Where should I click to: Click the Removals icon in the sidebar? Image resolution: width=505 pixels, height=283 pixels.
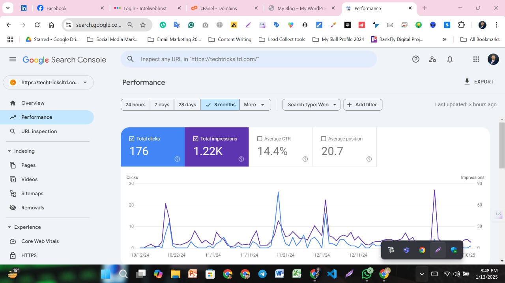12,207
